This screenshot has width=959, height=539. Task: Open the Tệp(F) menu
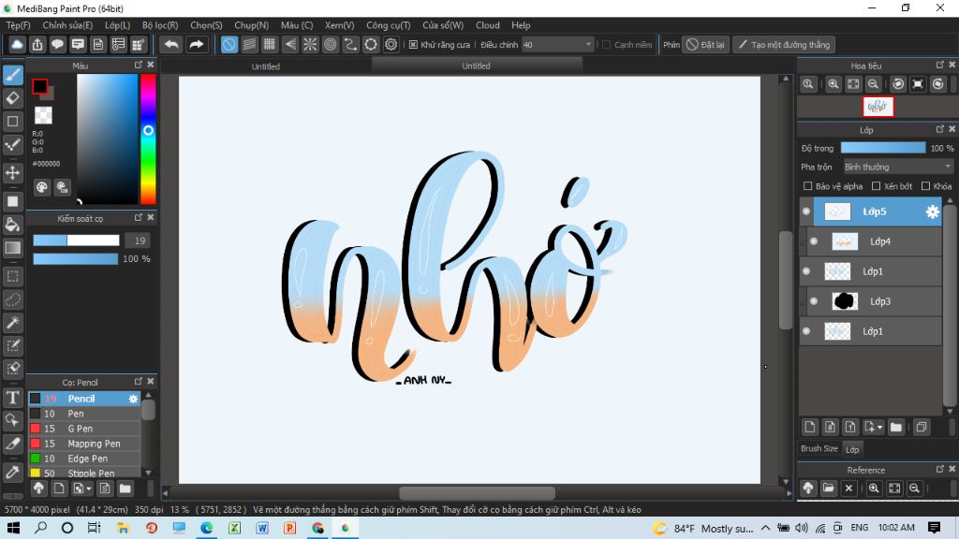coord(19,25)
